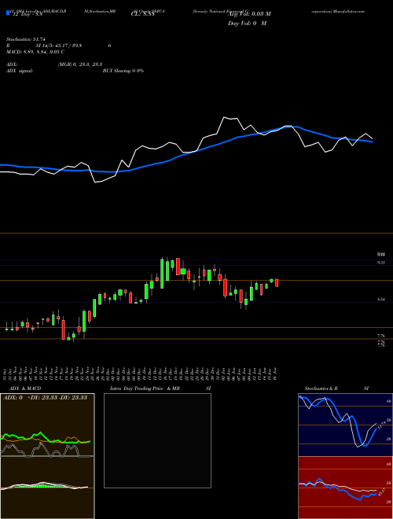Click the MunafaSutra.com watermark link text
The height and width of the screenshot is (519, 393).
pos(350,11)
